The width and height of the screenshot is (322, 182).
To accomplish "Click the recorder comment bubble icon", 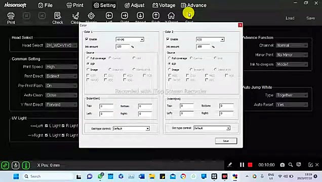I will pyautogui.click(x=299, y=165).
